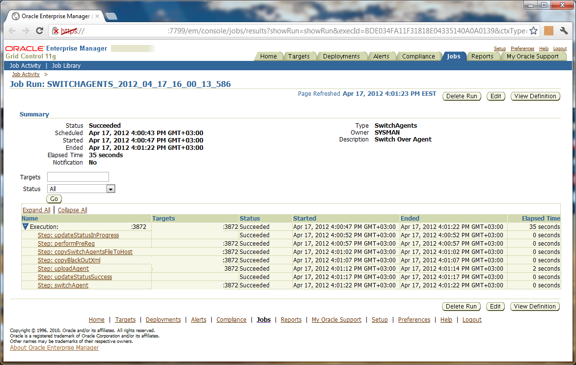Select the Jobs tab

pos(454,56)
